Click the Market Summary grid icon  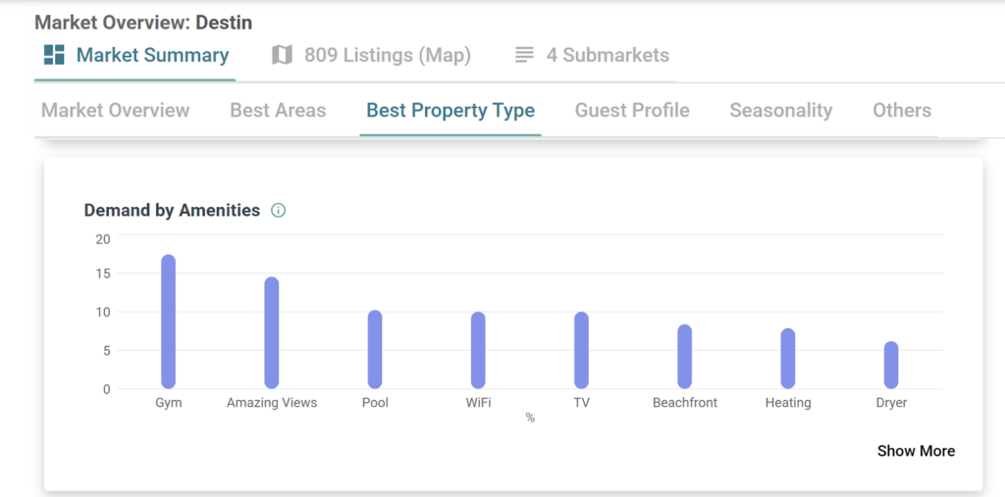tap(54, 55)
